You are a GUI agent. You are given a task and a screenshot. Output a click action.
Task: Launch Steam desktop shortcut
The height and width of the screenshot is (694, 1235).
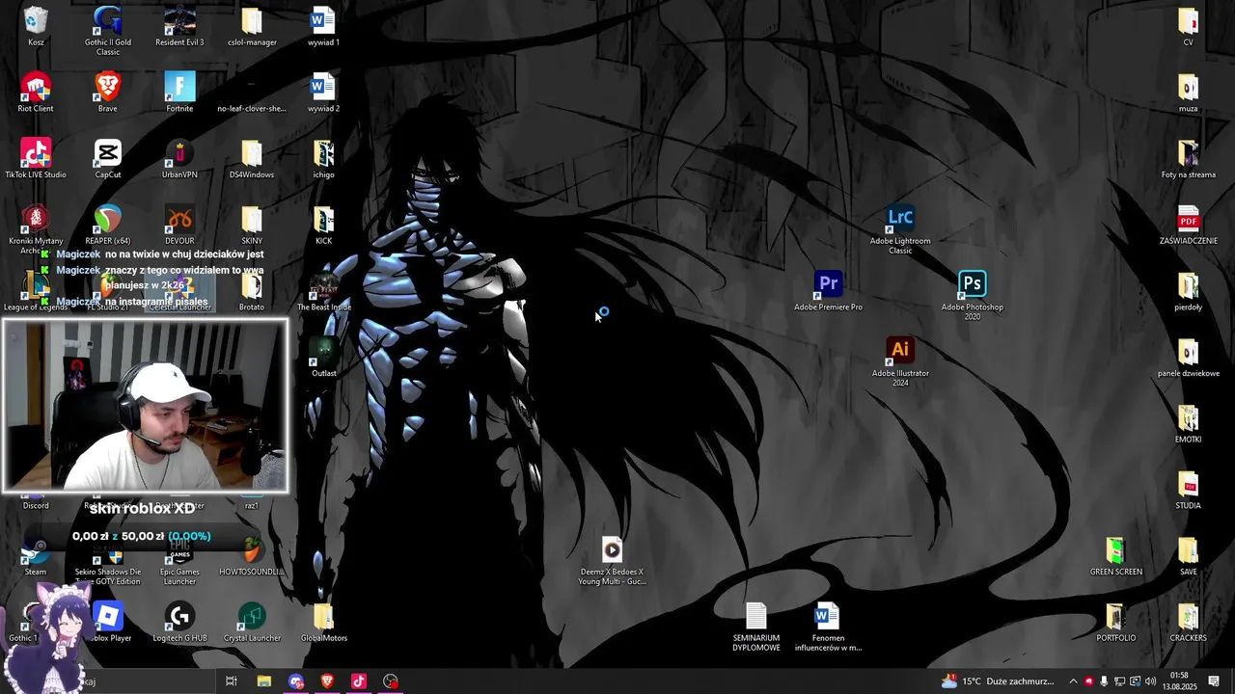(x=36, y=556)
